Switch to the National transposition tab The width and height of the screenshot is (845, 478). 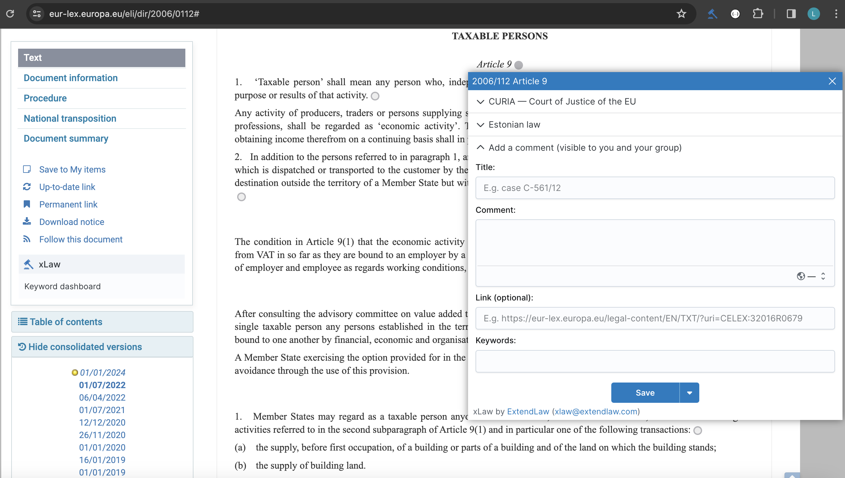[70, 118]
